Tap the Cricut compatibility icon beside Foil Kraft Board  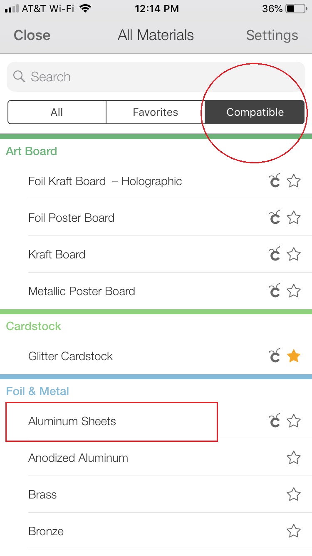coord(275,181)
